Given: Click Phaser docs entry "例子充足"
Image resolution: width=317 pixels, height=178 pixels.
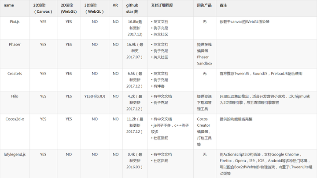Looking at the screenshot, I should pos(160,51).
